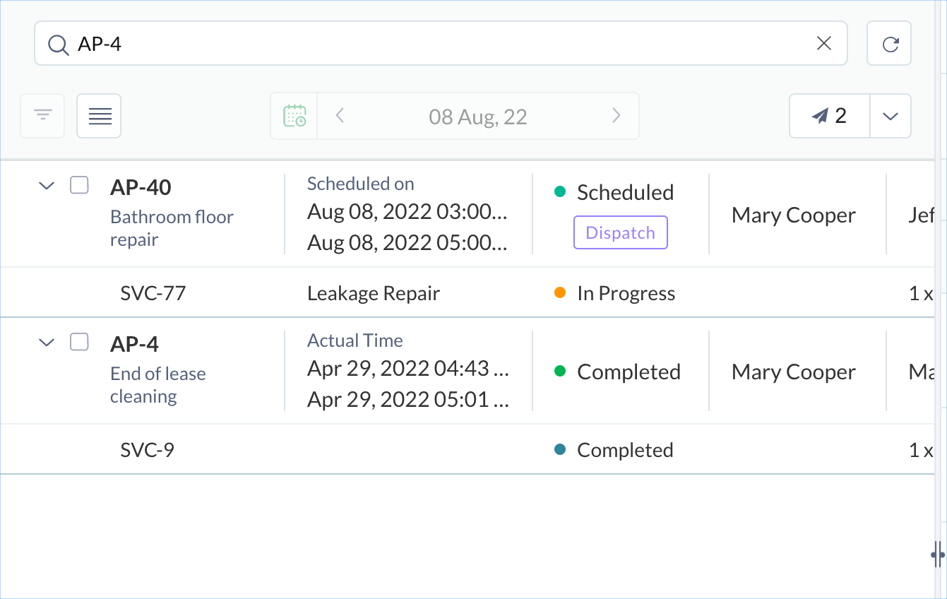Open dropdown beside the dispatch count

[x=890, y=116]
